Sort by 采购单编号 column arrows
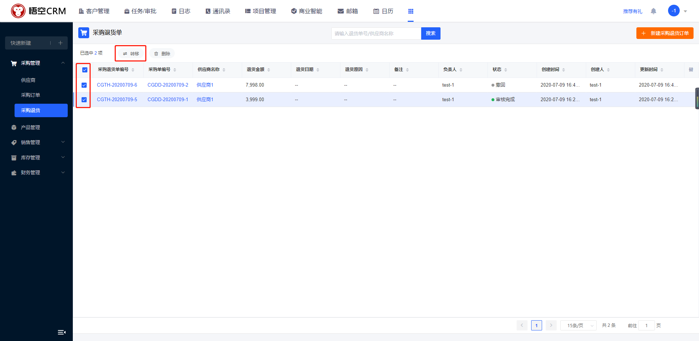 tap(175, 70)
